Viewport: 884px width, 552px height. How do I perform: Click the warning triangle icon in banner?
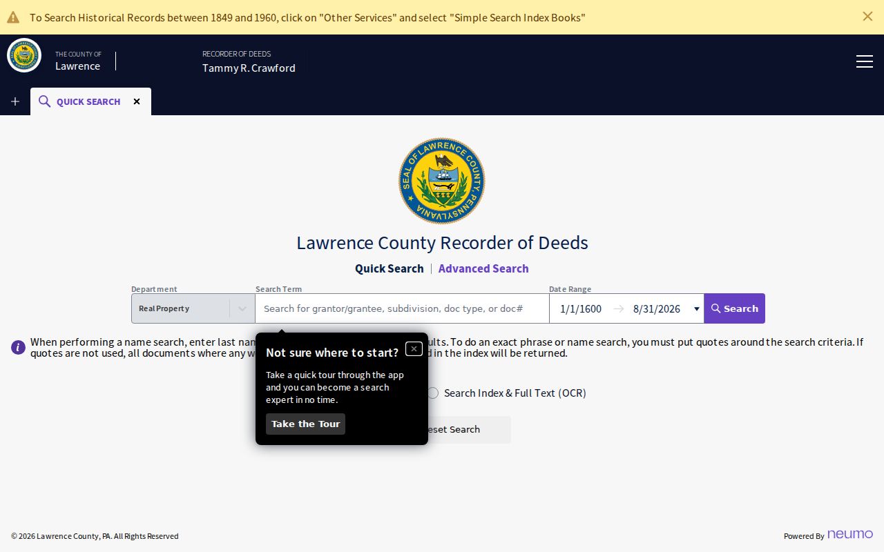(x=13, y=17)
